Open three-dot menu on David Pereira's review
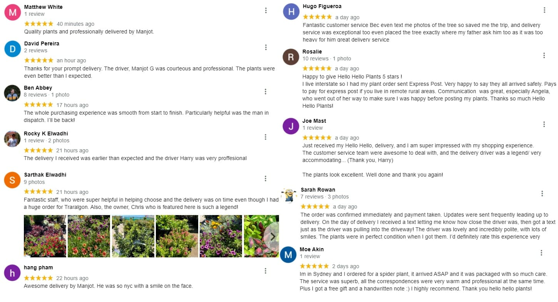Screen dimensions: 558x302 (266, 47)
